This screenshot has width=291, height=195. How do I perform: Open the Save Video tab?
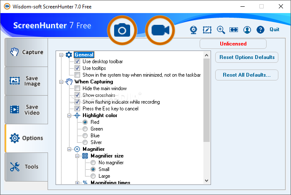27,110
